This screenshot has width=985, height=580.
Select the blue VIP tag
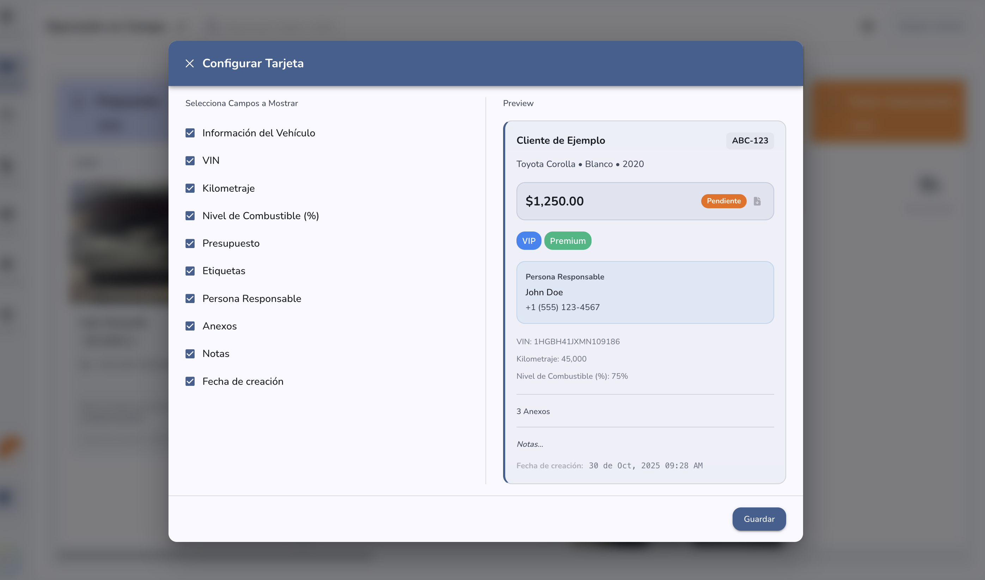529,241
